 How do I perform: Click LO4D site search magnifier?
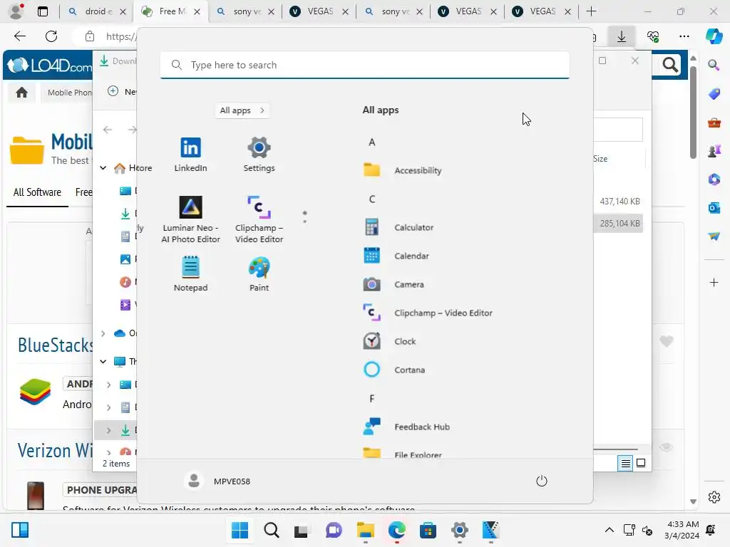tap(670, 65)
